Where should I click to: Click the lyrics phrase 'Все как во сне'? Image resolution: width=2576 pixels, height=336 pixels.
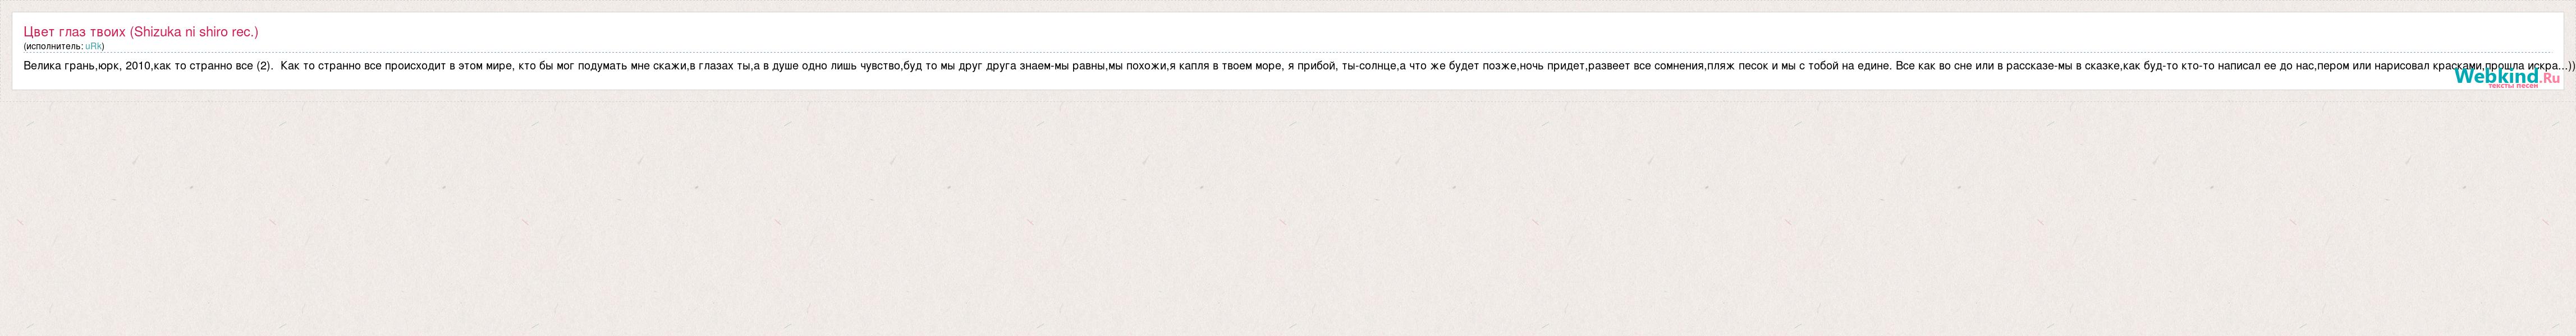1934,66
